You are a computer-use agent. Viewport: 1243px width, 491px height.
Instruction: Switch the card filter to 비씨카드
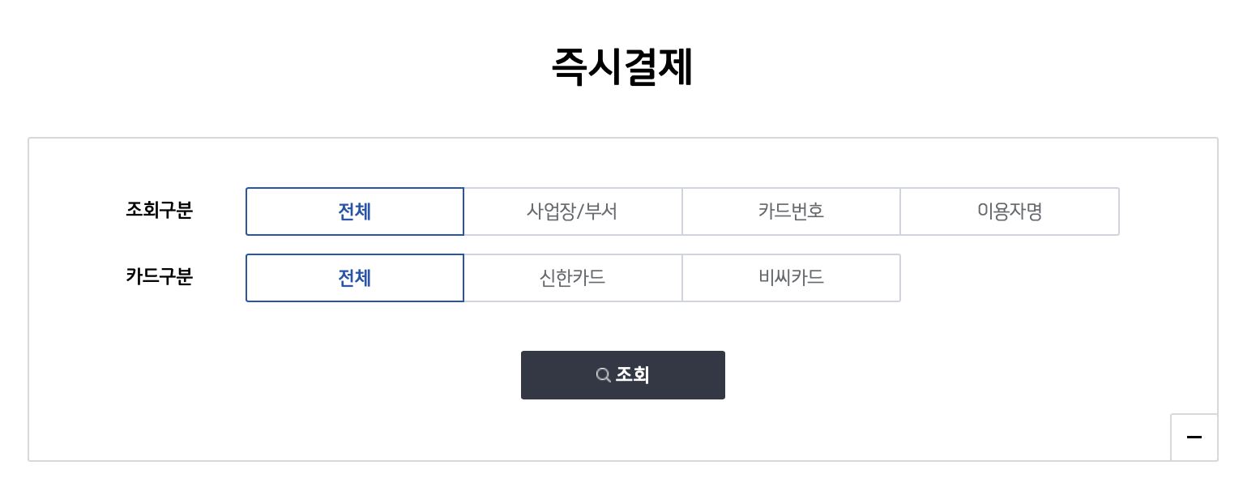pos(791,278)
